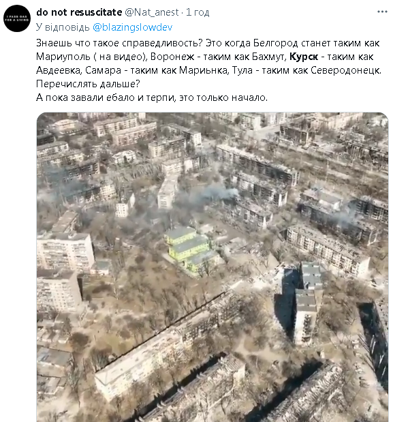Screen dimensions: 393x422
Task: Click the word "Воронеж" in the tweet
Action: (x=172, y=57)
